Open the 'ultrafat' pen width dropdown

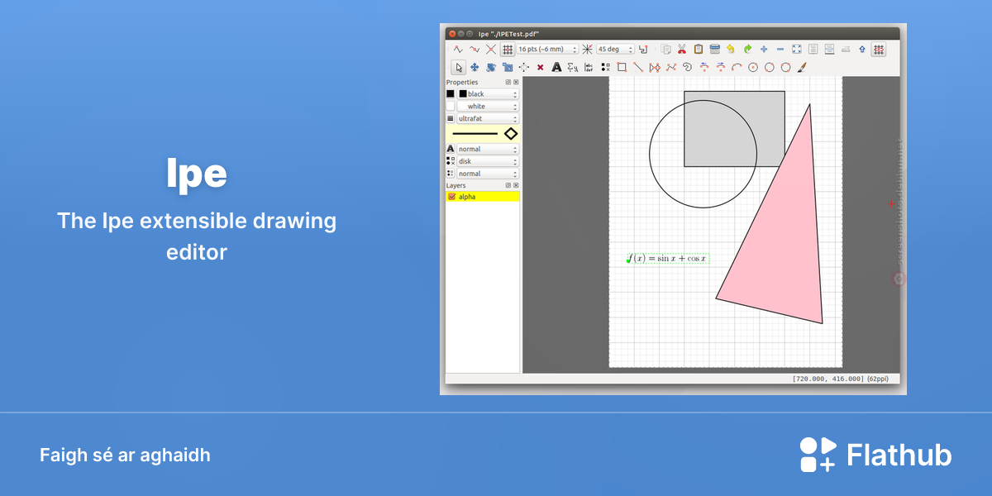[489, 119]
